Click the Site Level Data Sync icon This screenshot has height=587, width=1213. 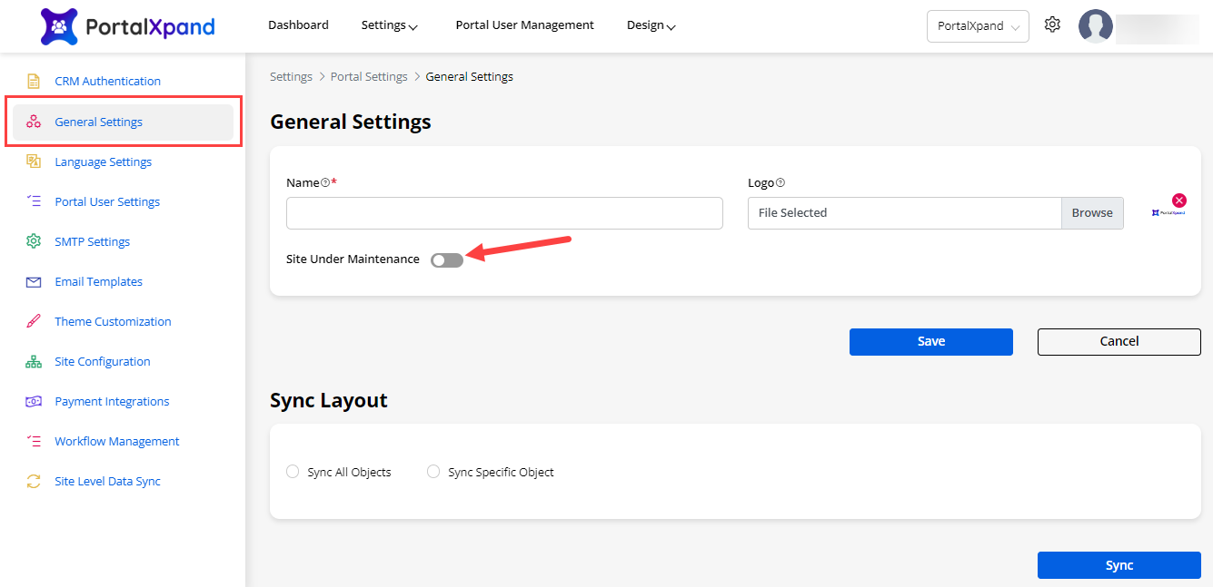[x=34, y=482]
